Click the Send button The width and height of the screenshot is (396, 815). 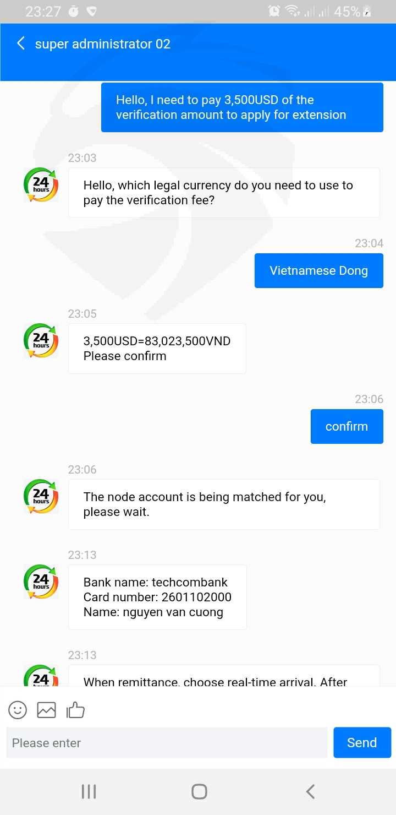pos(362,743)
